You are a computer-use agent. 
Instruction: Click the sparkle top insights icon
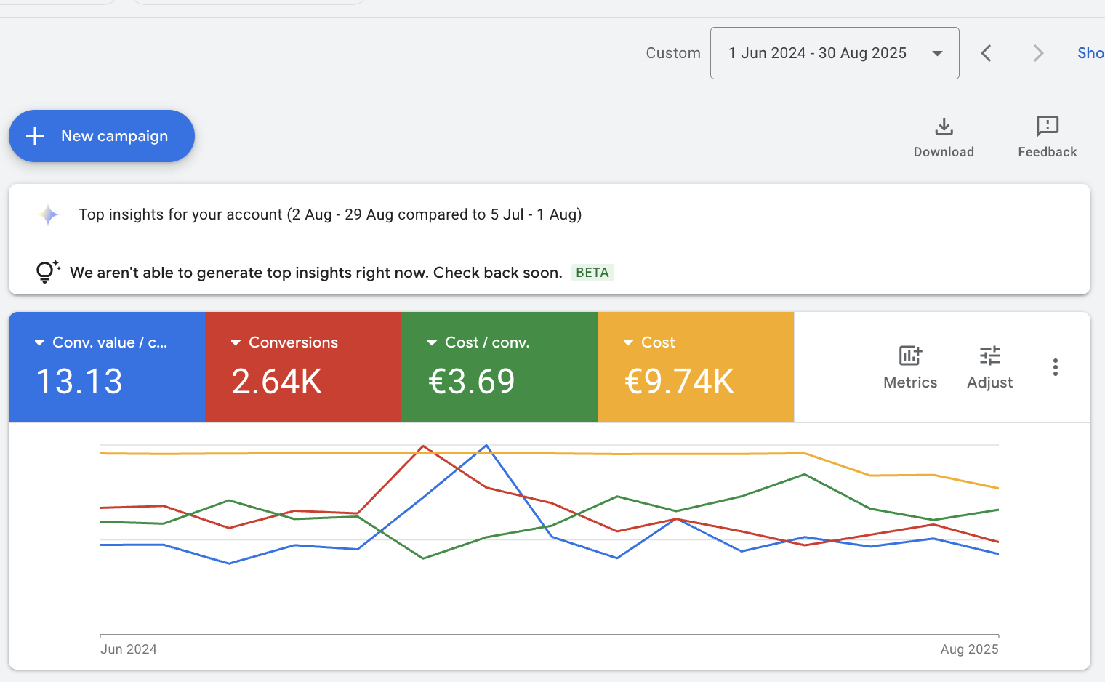pyautogui.click(x=49, y=214)
